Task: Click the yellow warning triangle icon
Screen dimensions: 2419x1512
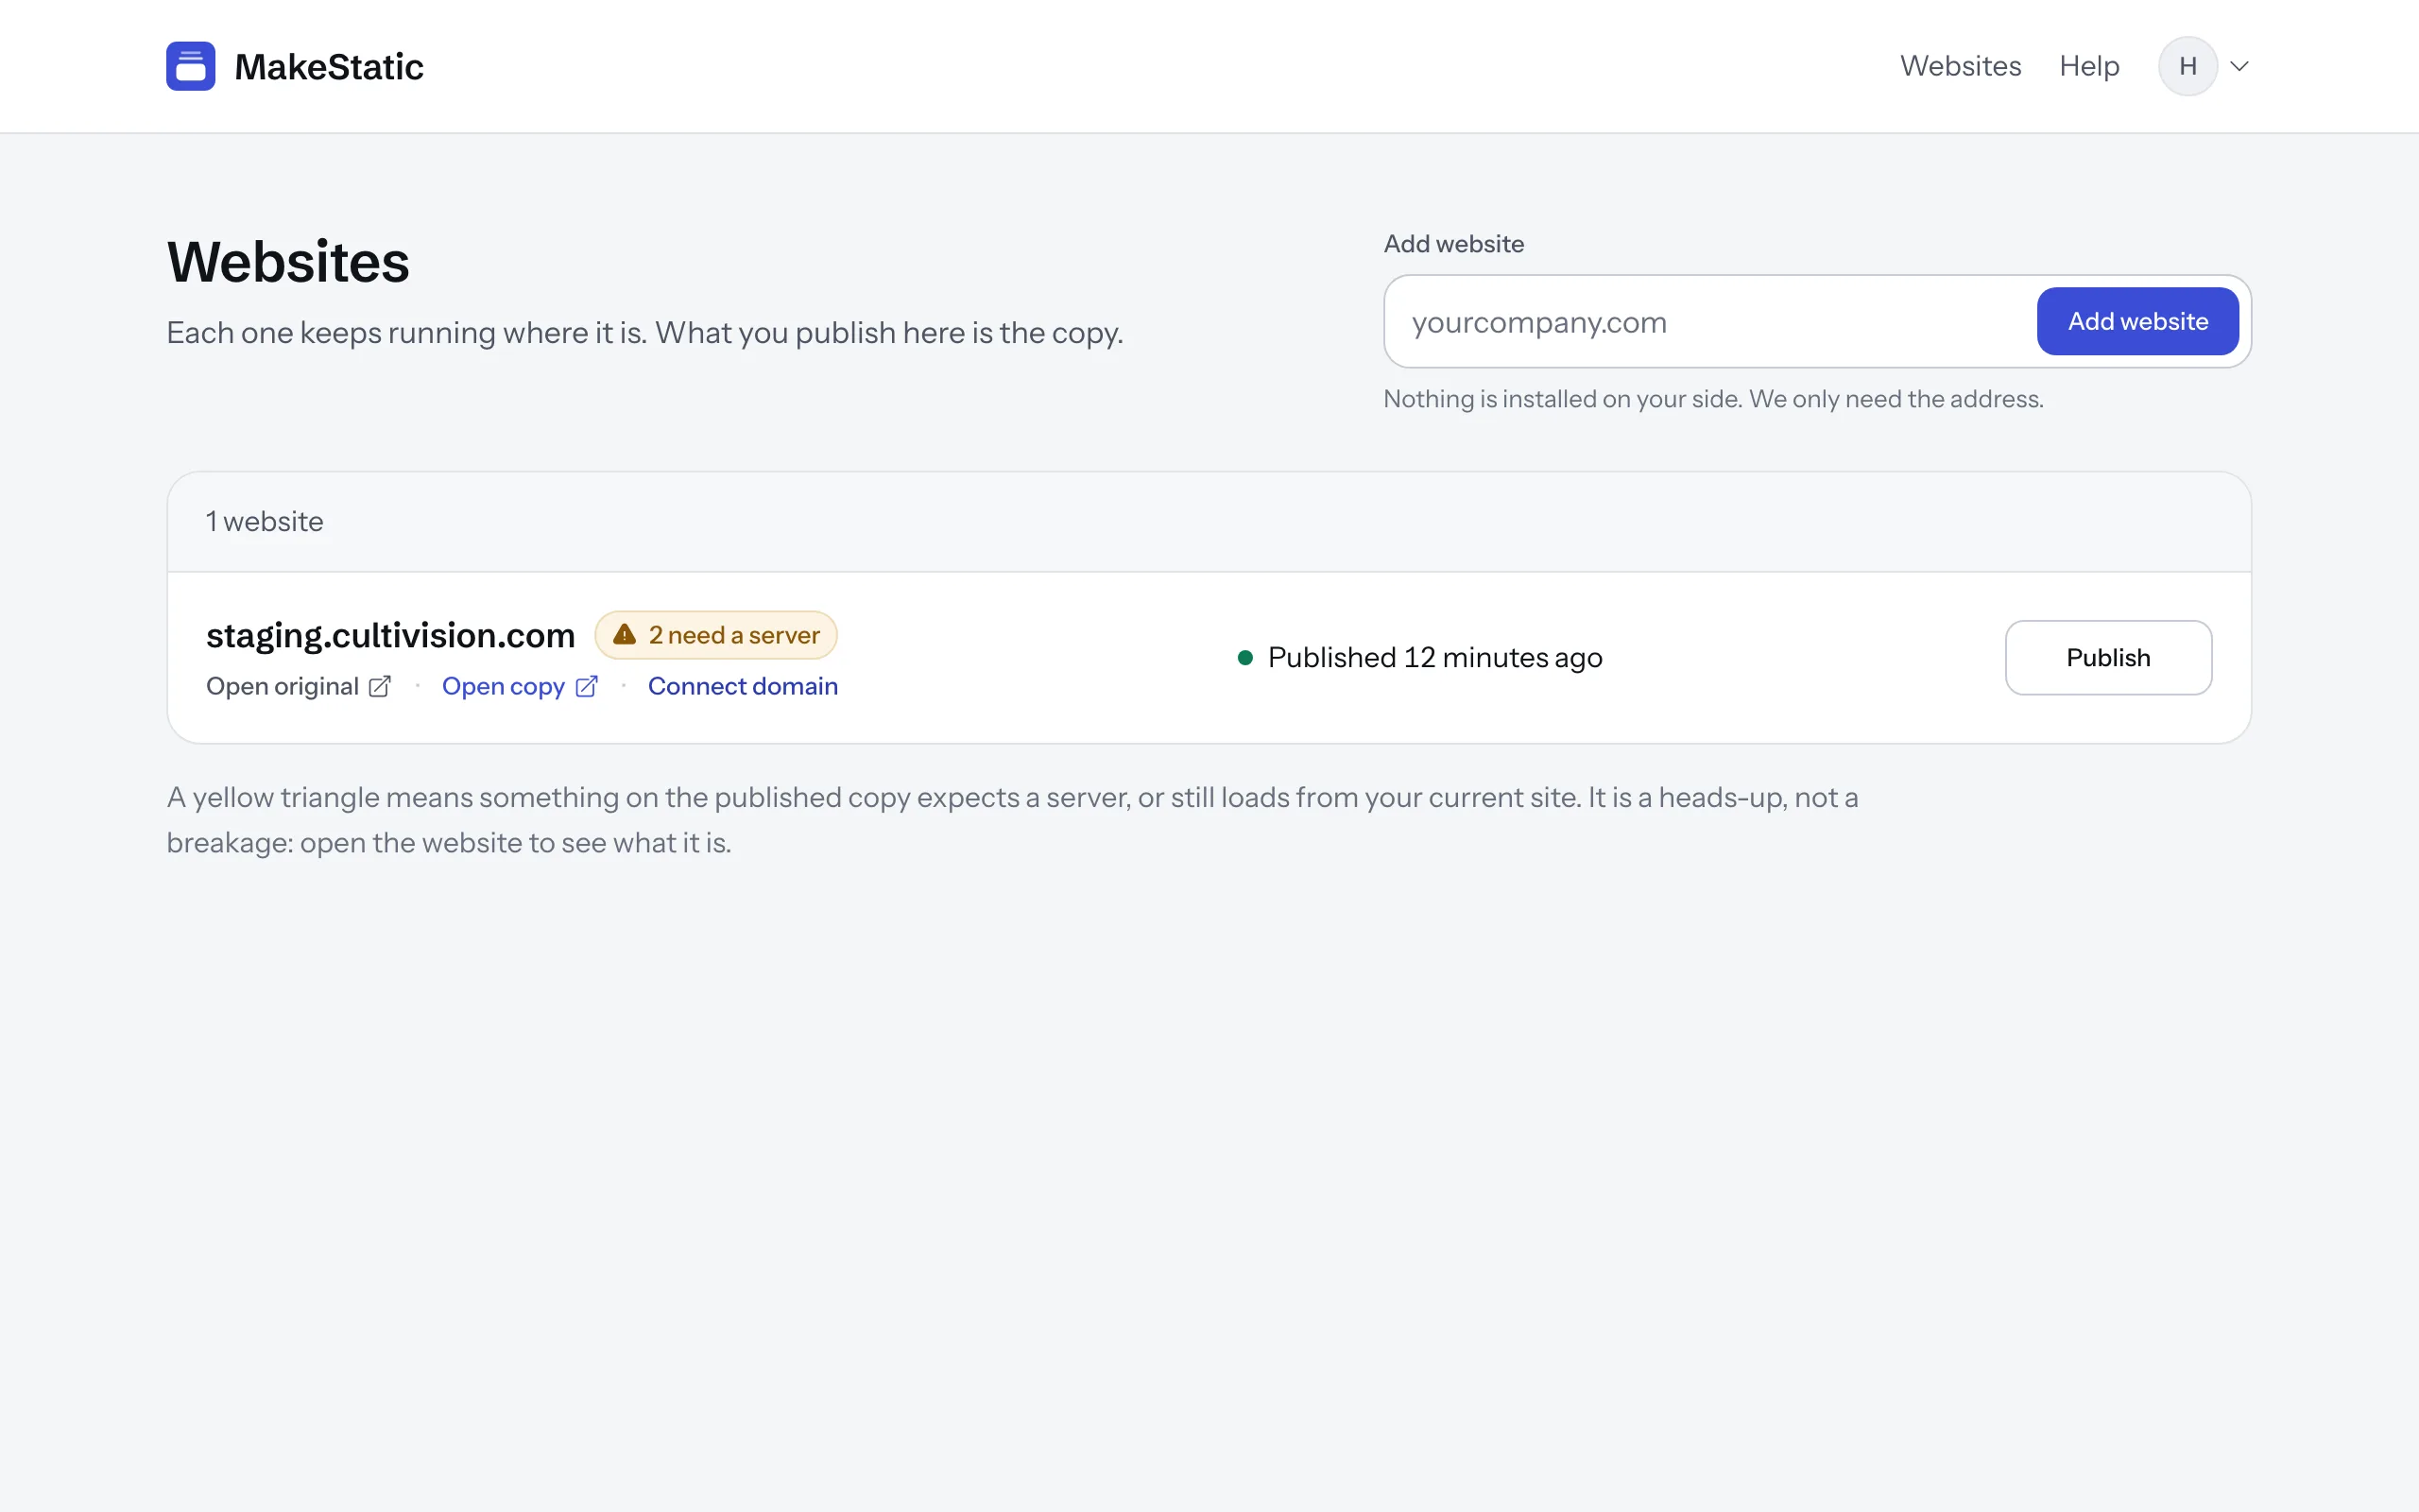Action: 625,634
